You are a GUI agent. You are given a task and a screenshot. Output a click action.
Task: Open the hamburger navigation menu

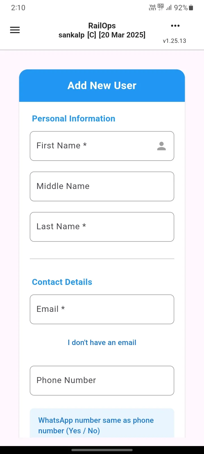(x=15, y=30)
